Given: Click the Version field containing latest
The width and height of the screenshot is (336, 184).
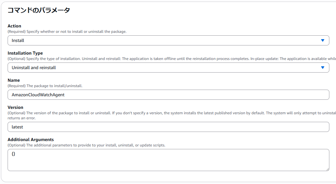Looking at the screenshot, I should click(168, 127).
